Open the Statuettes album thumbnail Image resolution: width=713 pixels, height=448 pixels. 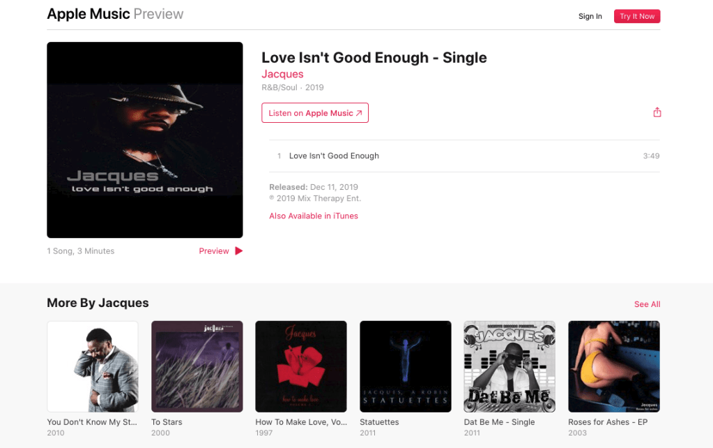pyautogui.click(x=406, y=366)
